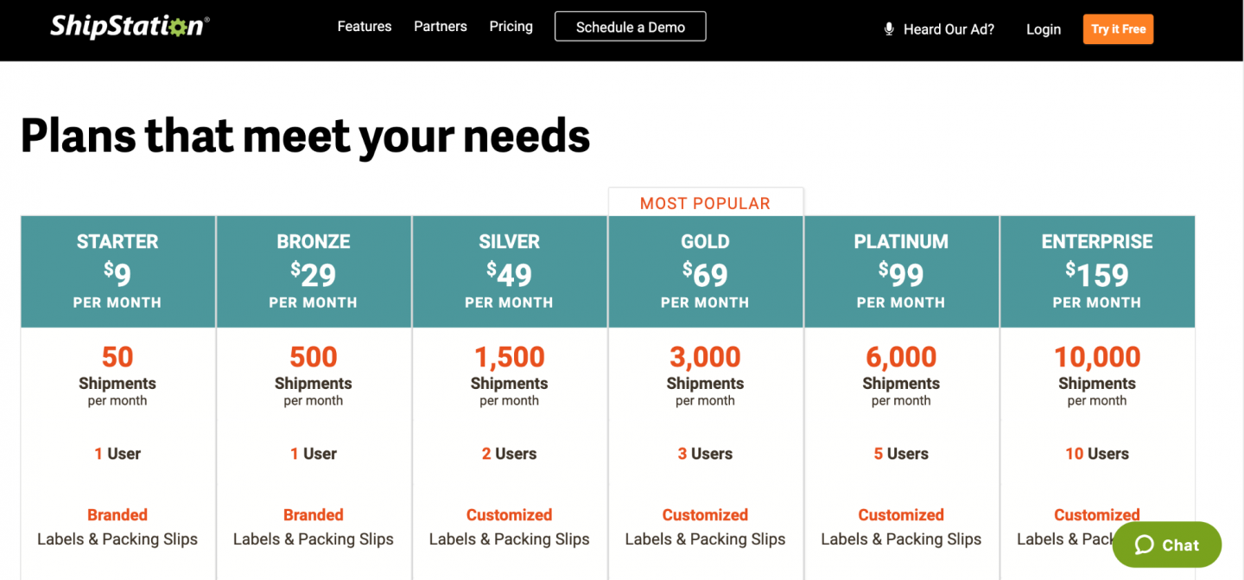Screen dimensions: 1244x580
Task: Click the Login link
Action: point(1043,29)
